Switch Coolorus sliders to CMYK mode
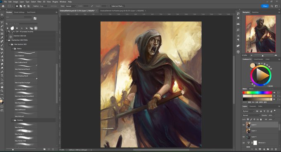This screenshot has height=152, width=281. pos(261,102)
